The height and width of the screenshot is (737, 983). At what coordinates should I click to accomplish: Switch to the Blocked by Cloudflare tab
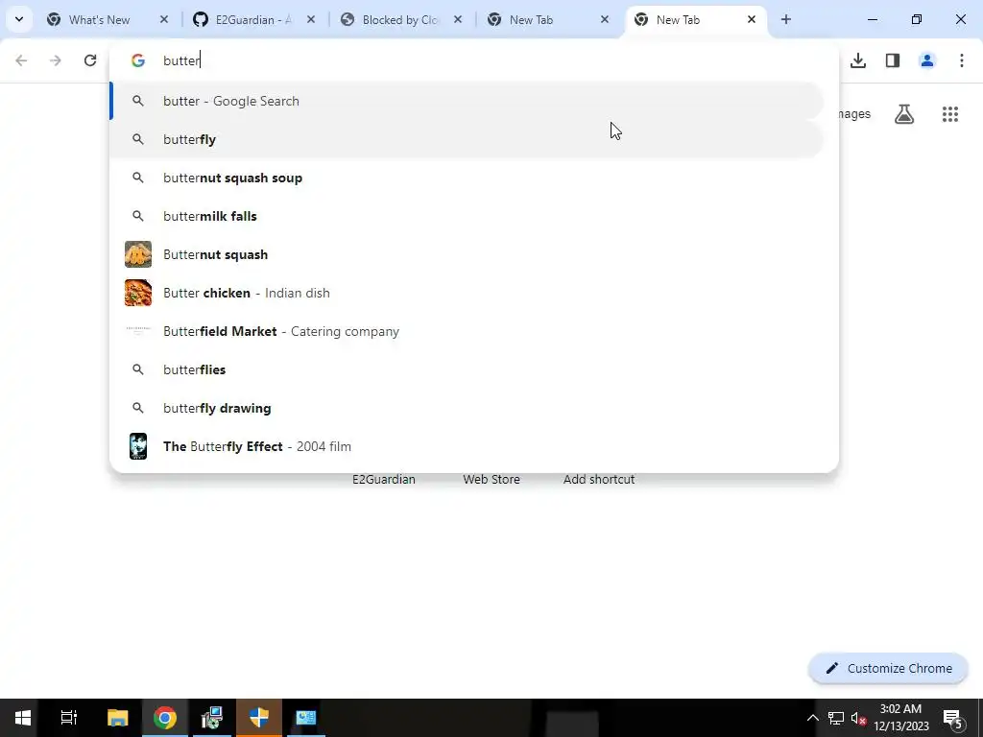click(400, 19)
